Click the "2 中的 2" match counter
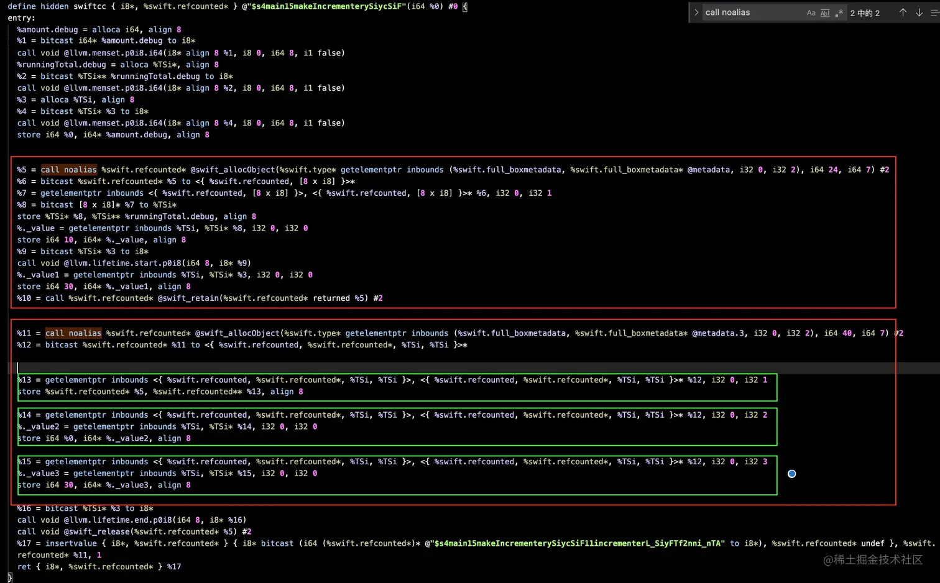The image size is (940, 583). pyautogui.click(x=865, y=13)
